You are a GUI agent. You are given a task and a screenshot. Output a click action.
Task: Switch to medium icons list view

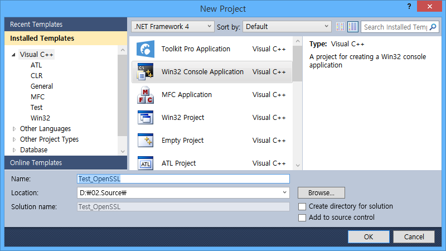[353, 27]
